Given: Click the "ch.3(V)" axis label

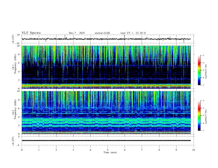Looking at the screenshot, I should tap(13, 141).
